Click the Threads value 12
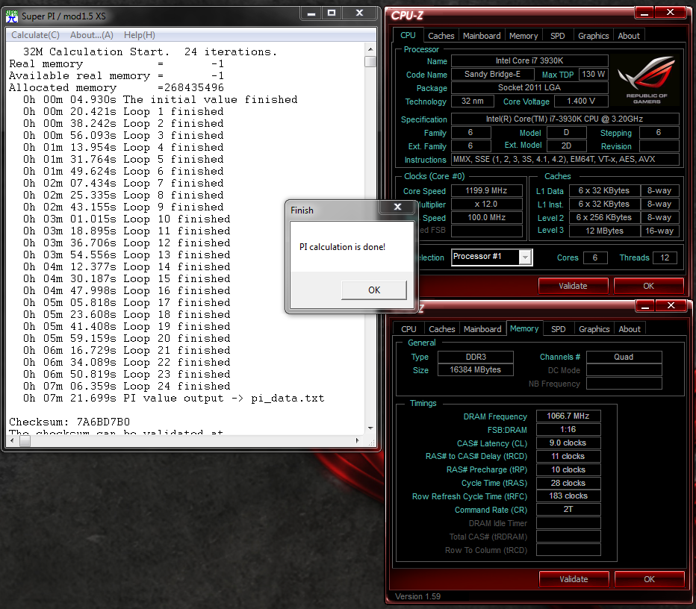This screenshot has width=696, height=609. 665,257
